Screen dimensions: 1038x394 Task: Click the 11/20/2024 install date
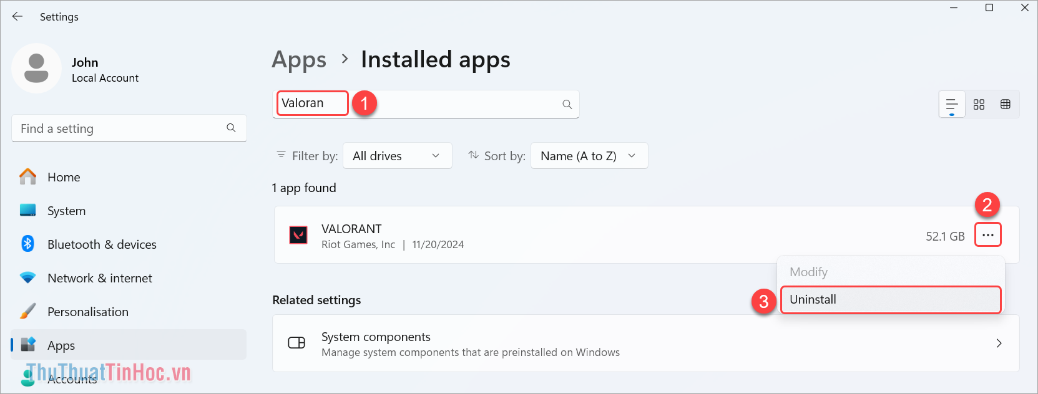pos(438,244)
